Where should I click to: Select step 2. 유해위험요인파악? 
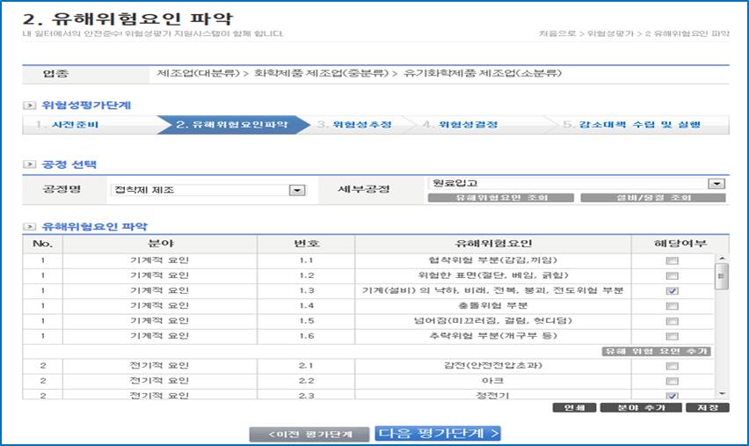point(232,125)
